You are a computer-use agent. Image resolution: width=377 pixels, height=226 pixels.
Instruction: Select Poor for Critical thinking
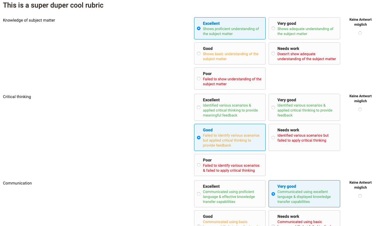(199, 165)
